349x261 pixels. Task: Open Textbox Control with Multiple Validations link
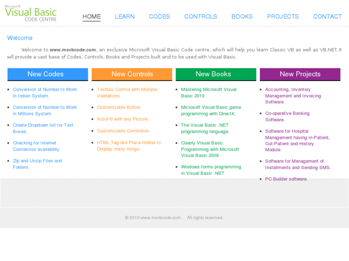coord(127,92)
